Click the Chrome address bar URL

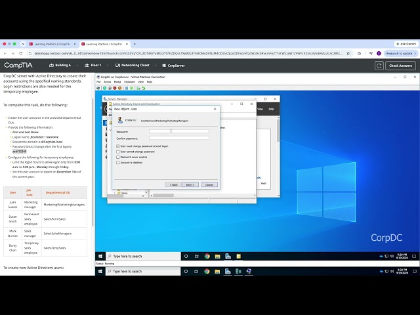coord(188,53)
